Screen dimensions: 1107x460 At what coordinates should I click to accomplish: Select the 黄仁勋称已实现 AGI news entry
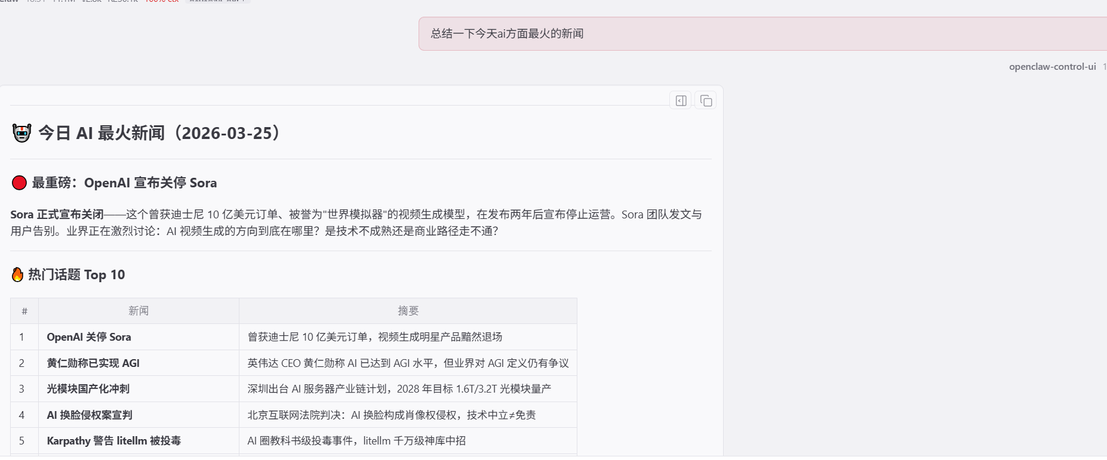93,363
